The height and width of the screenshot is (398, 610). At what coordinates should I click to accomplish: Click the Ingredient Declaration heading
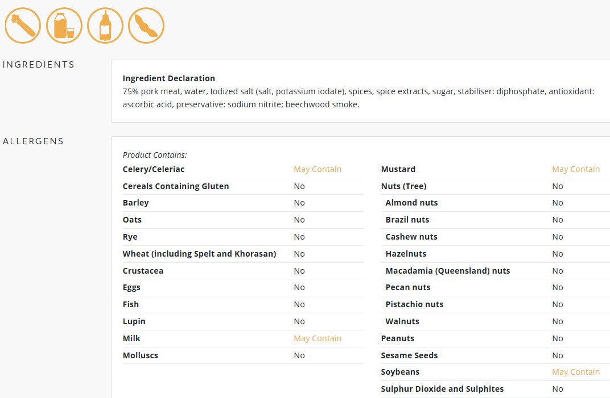(169, 78)
